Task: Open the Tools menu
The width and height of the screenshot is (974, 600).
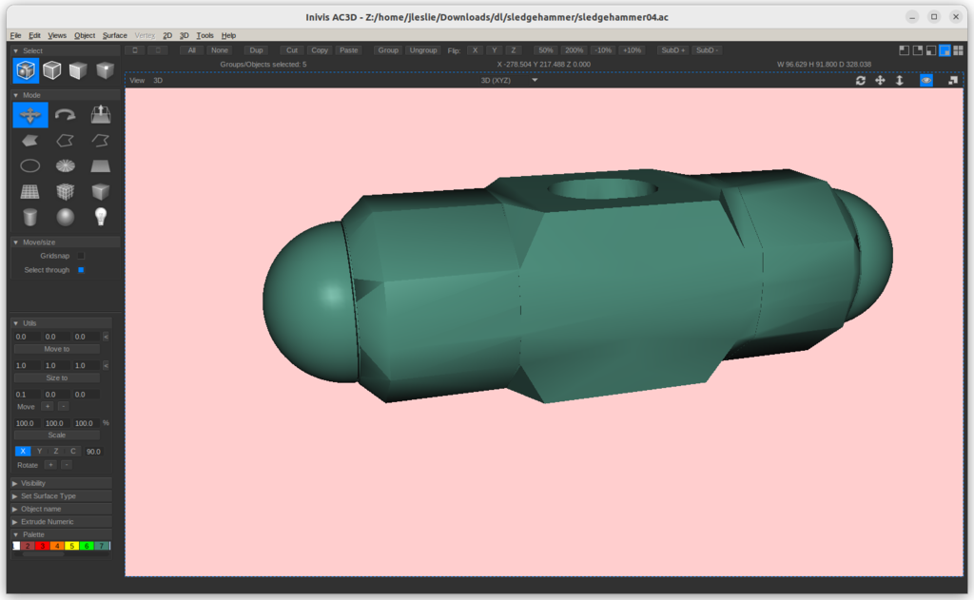Action: (x=205, y=35)
